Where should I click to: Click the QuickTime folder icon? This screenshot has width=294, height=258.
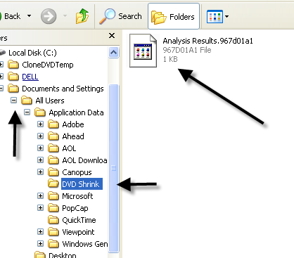(x=53, y=220)
